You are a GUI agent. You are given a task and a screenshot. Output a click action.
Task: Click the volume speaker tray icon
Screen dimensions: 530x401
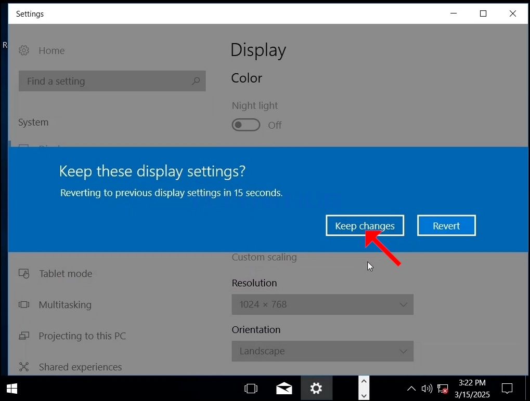427,389
